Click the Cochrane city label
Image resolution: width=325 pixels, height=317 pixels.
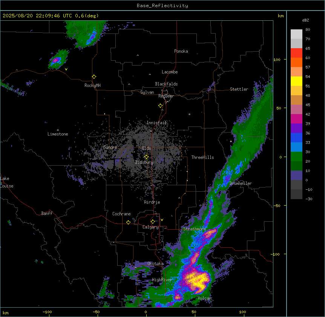coord(121,214)
